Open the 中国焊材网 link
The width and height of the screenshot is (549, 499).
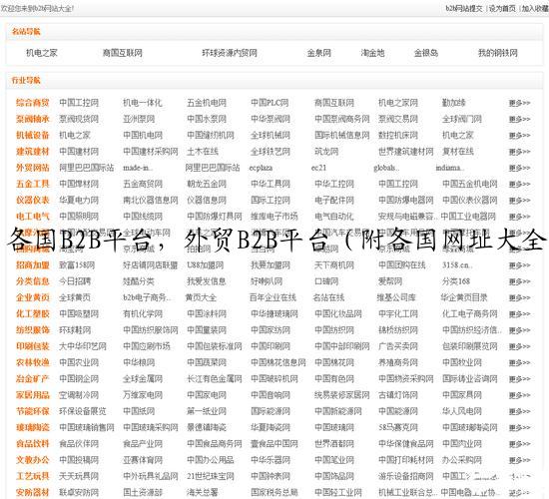(x=79, y=184)
